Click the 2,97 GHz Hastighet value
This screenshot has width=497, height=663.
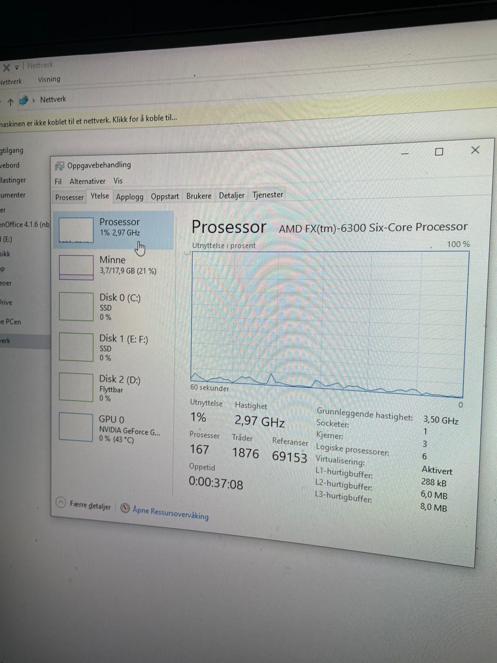coord(259,421)
